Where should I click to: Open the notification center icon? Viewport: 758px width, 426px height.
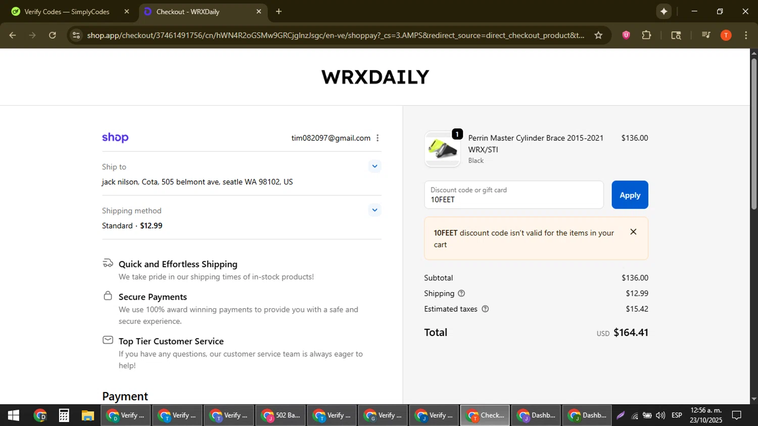click(737, 415)
